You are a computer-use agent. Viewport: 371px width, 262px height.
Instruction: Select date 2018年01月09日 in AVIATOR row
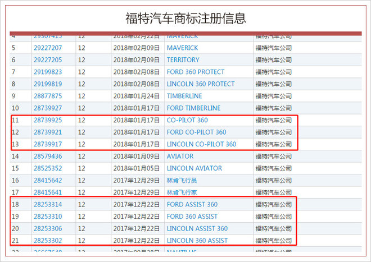point(136,157)
